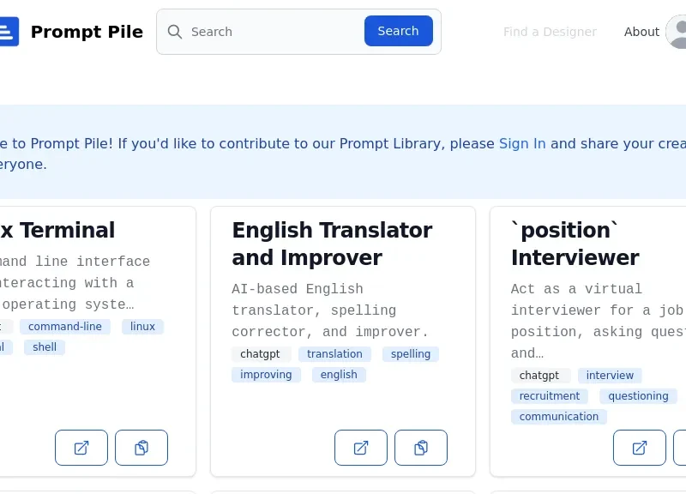This screenshot has height=494, width=686.
Task: Open the user avatar profile icon
Action: point(676,32)
